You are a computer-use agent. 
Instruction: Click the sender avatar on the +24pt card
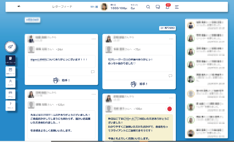tap(31, 39)
